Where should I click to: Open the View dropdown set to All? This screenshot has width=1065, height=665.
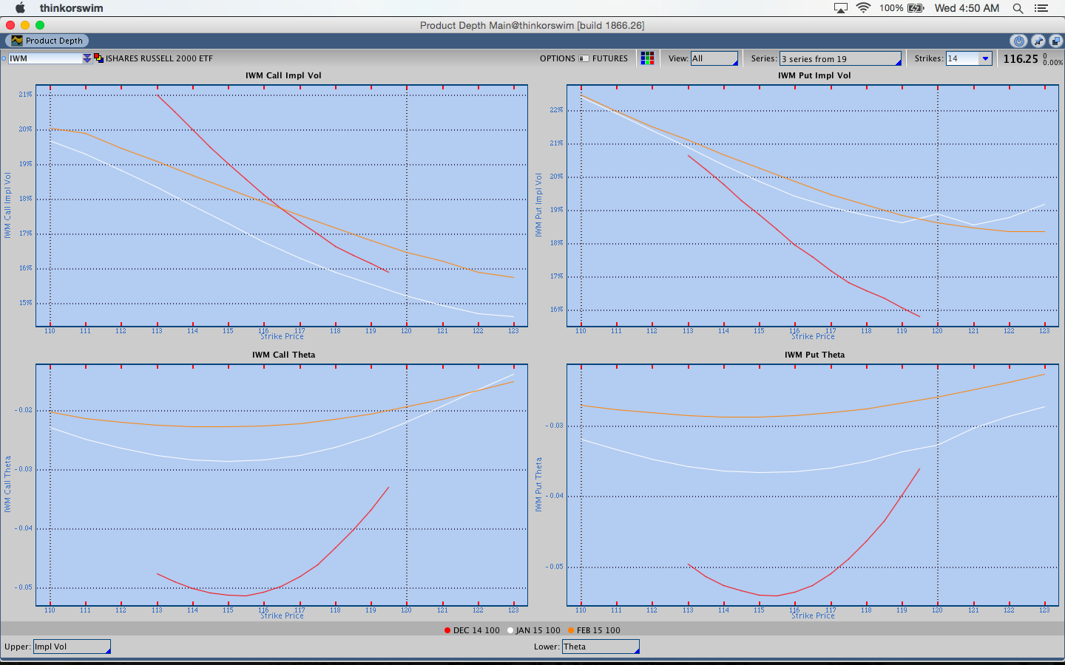coord(714,58)
